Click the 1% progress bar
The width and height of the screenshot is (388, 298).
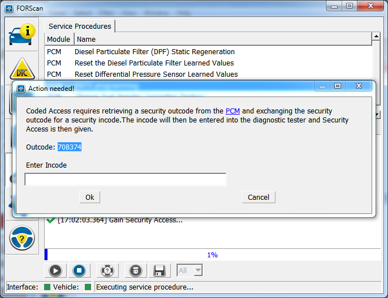pyautogui.click(x=212, y=255)
